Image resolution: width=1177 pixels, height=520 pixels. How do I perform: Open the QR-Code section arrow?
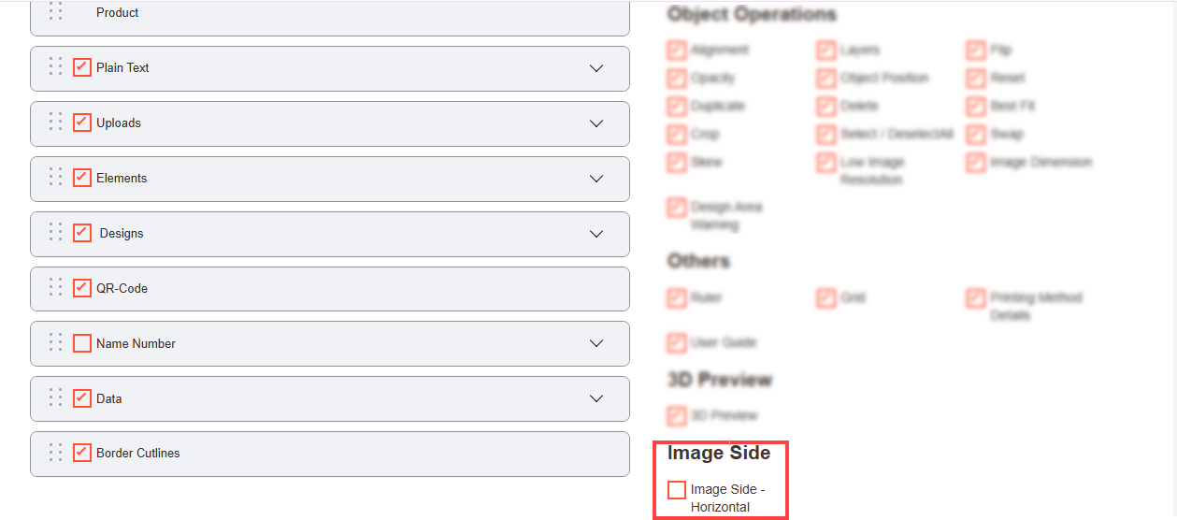[596, 289]
